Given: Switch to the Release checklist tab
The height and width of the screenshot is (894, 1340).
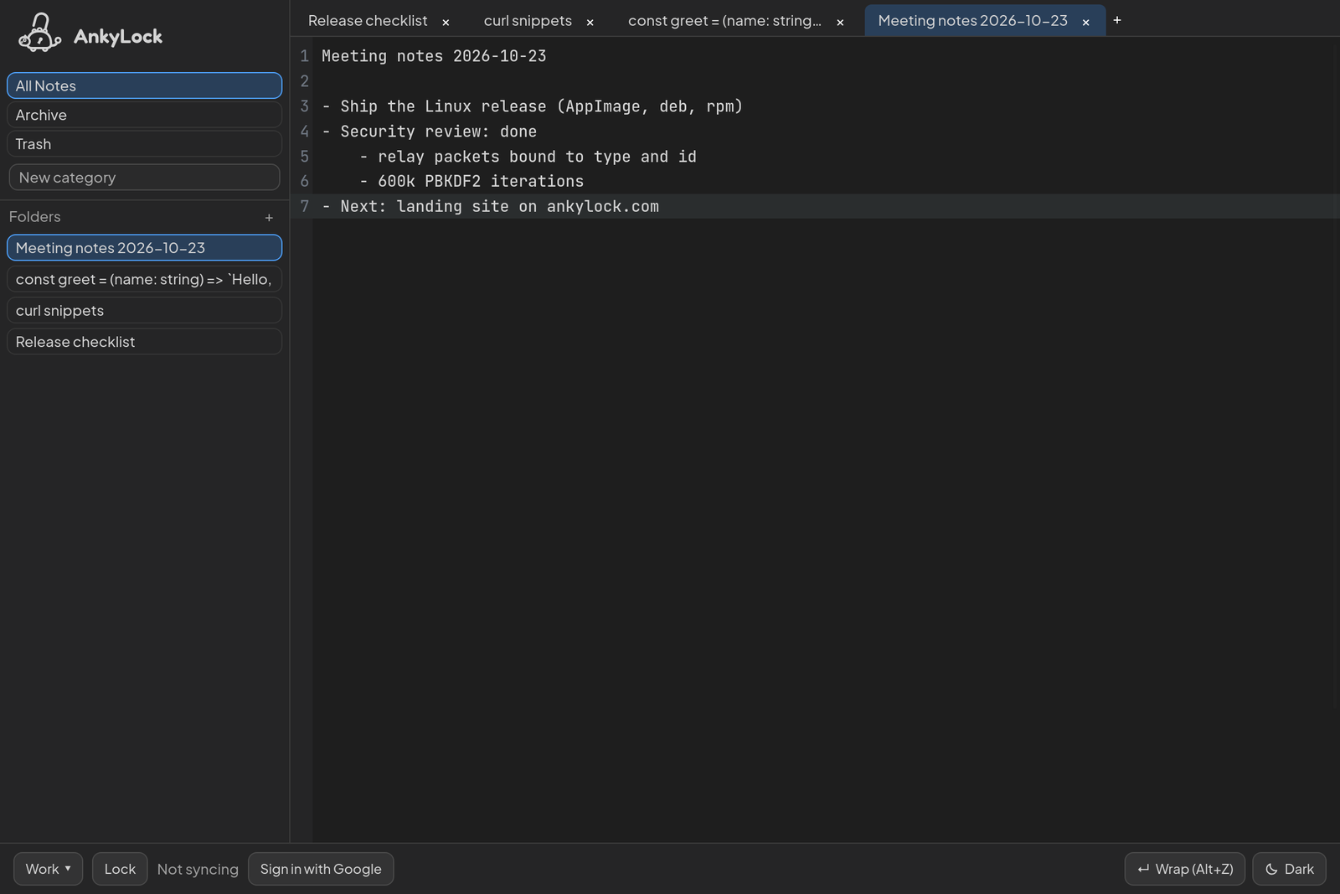Looking at the screenshot, I should tap(368, 21).
